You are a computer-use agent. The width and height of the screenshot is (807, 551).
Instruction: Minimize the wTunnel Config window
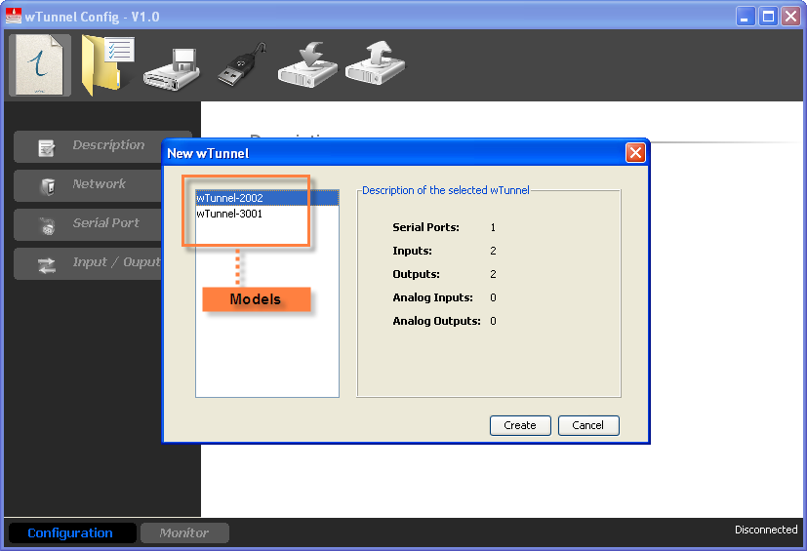746,16
